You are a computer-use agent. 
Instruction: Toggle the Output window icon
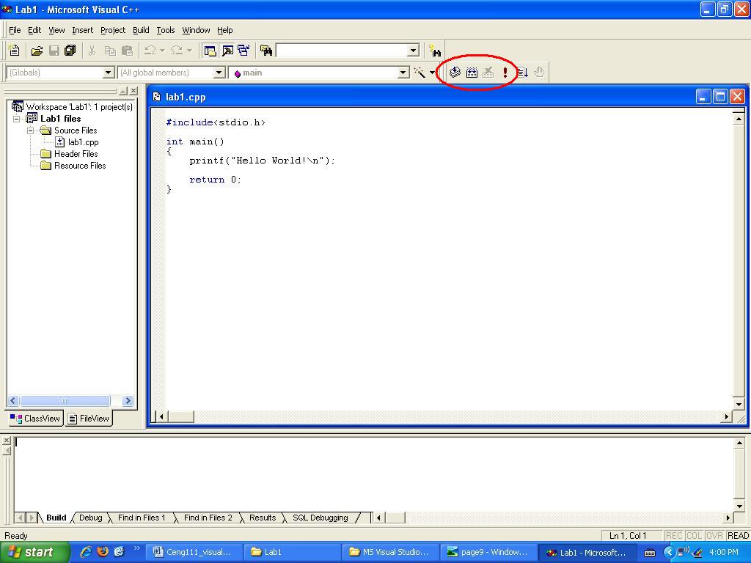[227, 51]
